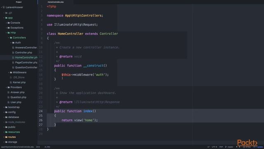Expand the Console folder
Viewport: 264px width, 149px height.
[x=6, y=23]
